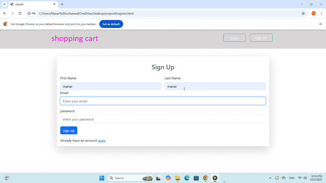Click the address bar URL
The image size is (326, 183).
click(x=86, y=13)
